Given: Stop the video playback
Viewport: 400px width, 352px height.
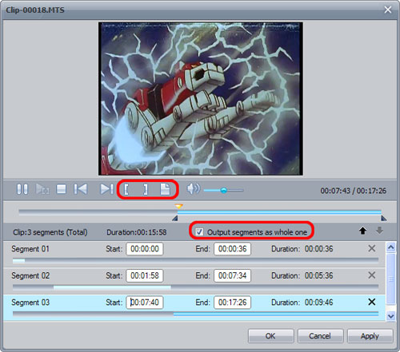Looking at the screenshot, I should coord(62,189).
